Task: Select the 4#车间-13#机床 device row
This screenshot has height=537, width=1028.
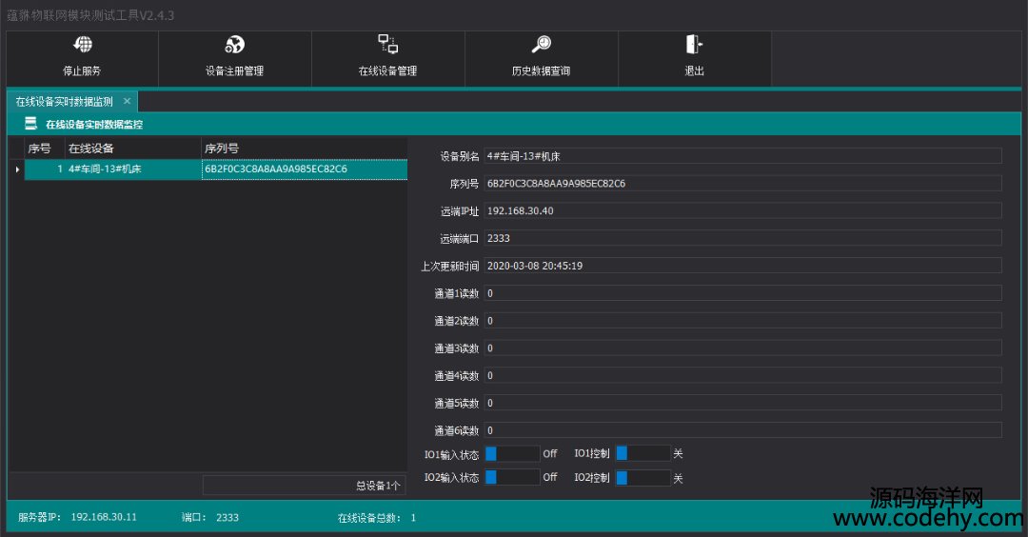Action: [131, 169]
